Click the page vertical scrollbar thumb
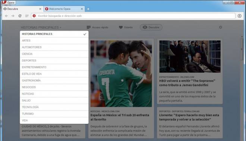The image size is (246, 141). click(x=242, y=49)
